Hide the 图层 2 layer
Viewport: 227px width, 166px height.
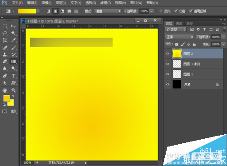click(x=168, y=54)
